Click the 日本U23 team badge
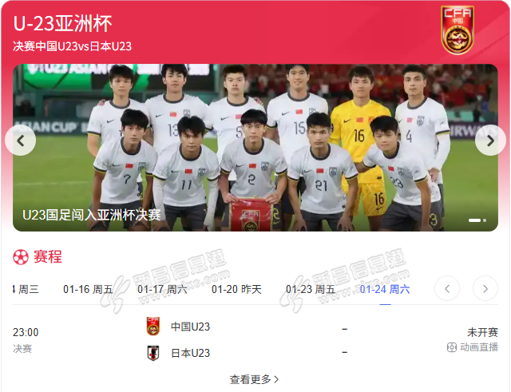Viewport: 511px width, 392px height. coord(153,353)
